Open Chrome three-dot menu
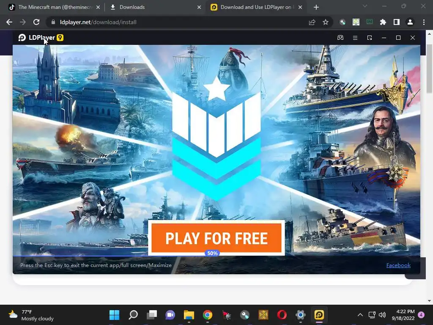Screen dimensions: 433x325 [424, 22]
